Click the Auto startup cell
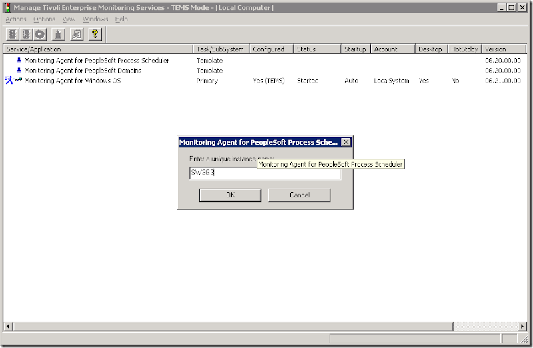Image resolution: width=533 pixels, height=348 pixels. coord(352,81)
